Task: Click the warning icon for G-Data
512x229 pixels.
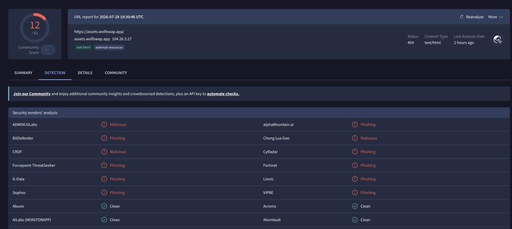Action: click(x=104, y=179)
